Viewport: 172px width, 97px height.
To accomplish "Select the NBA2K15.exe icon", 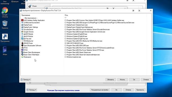I will tap(22, 43).
